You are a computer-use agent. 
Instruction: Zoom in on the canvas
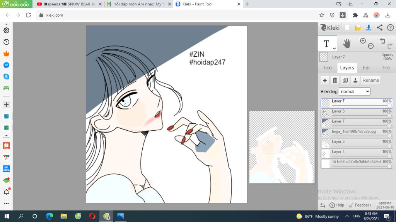coord(363,41)
